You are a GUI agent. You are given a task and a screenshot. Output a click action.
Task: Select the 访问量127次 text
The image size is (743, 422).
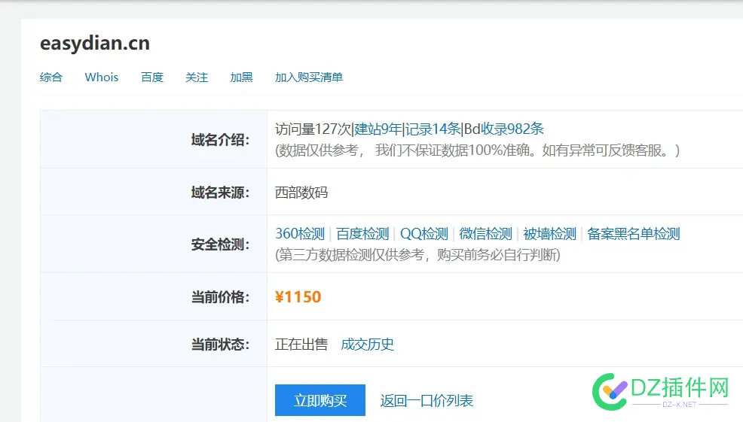[x=313, y=129]
